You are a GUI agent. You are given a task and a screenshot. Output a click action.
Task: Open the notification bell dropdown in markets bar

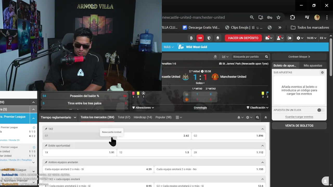click(x=240, y=117)
